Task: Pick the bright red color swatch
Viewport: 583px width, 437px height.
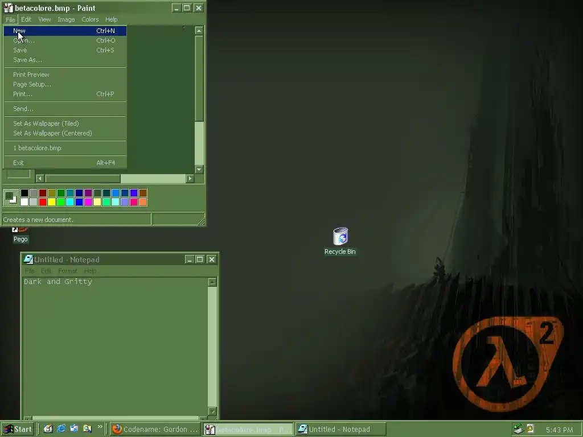Action: 42,202
